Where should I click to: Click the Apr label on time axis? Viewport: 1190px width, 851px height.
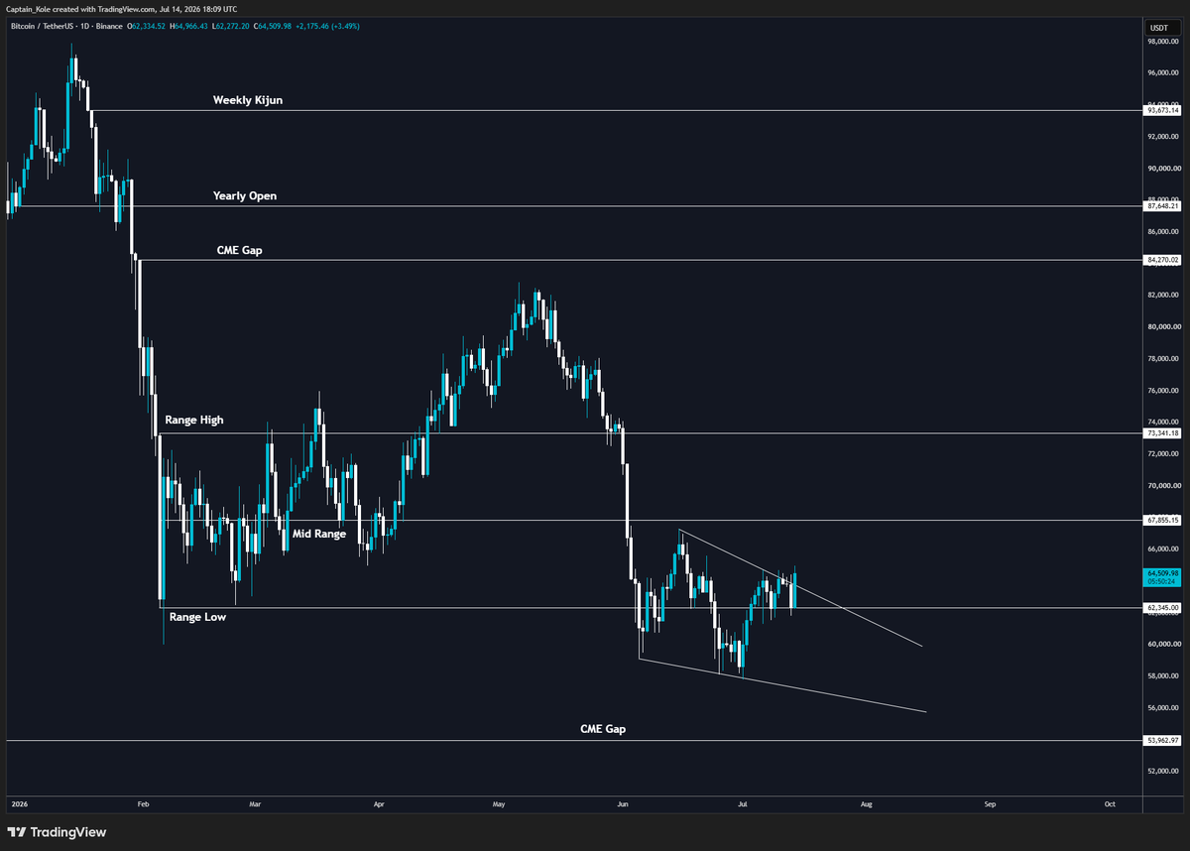coord(378,802)
